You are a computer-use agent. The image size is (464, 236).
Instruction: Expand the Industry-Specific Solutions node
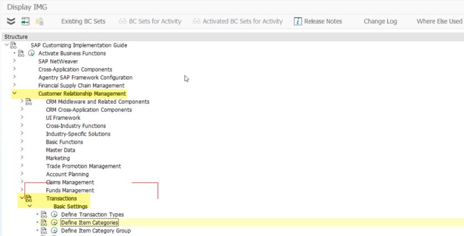(x=22, y=133)
